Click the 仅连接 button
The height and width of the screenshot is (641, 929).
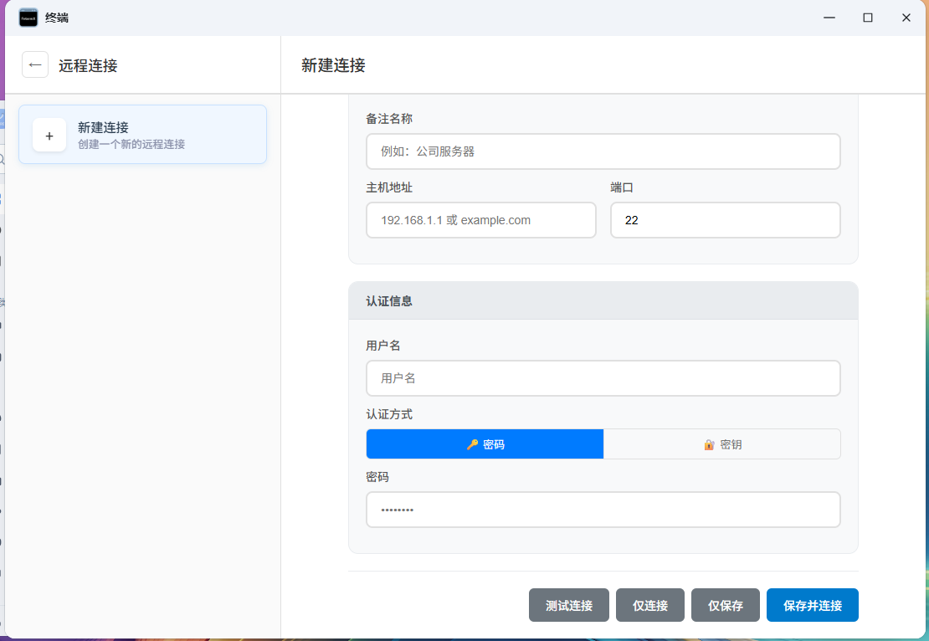pos(649,605)
